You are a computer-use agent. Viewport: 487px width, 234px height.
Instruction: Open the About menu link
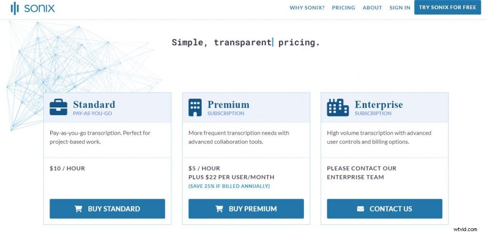click(372, 8)
